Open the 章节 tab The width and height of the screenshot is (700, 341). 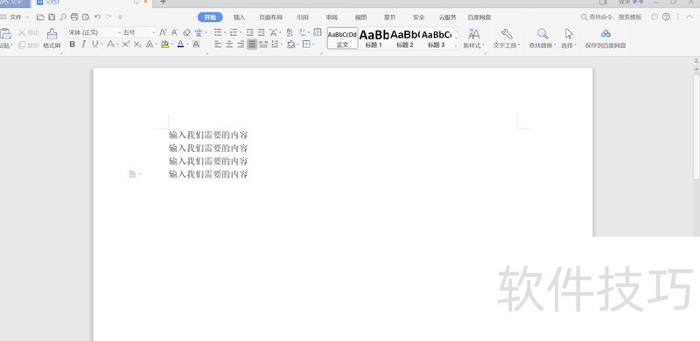coord(389,17)
